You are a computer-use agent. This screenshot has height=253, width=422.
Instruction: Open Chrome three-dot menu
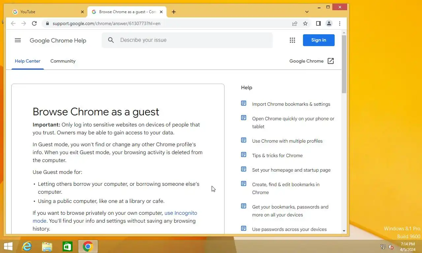tap(340, 23)
